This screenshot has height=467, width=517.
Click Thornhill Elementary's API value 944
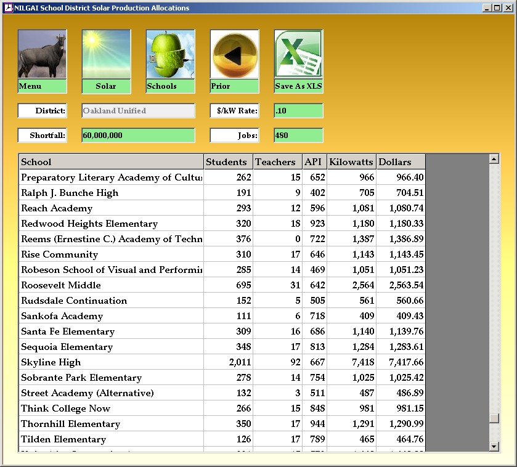[x=317, y=424]
